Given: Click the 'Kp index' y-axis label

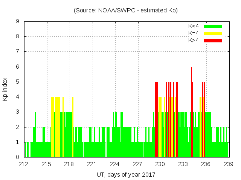Looking at the screenshot, I should 5,90.
